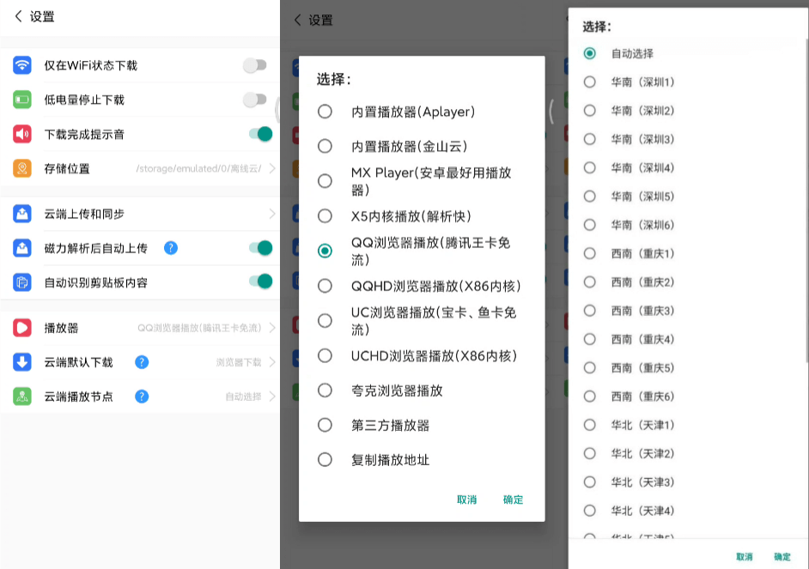Open 云端播放节点 settings row
Viewport: 809px width, 569px height.
click(140, 396)
